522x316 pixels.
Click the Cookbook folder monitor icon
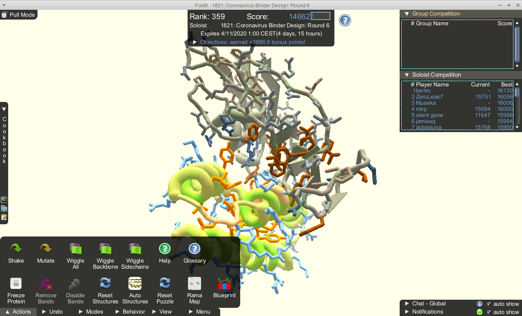(x=4, y=208)
